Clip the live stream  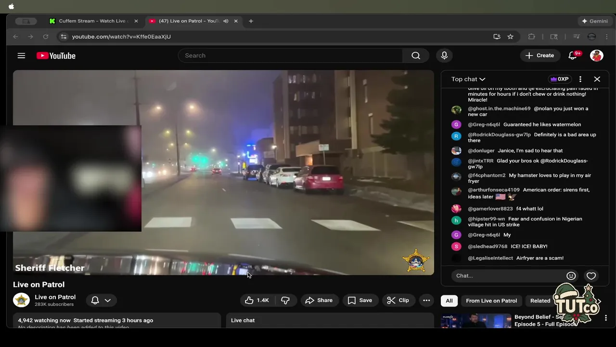coord(398,300)
